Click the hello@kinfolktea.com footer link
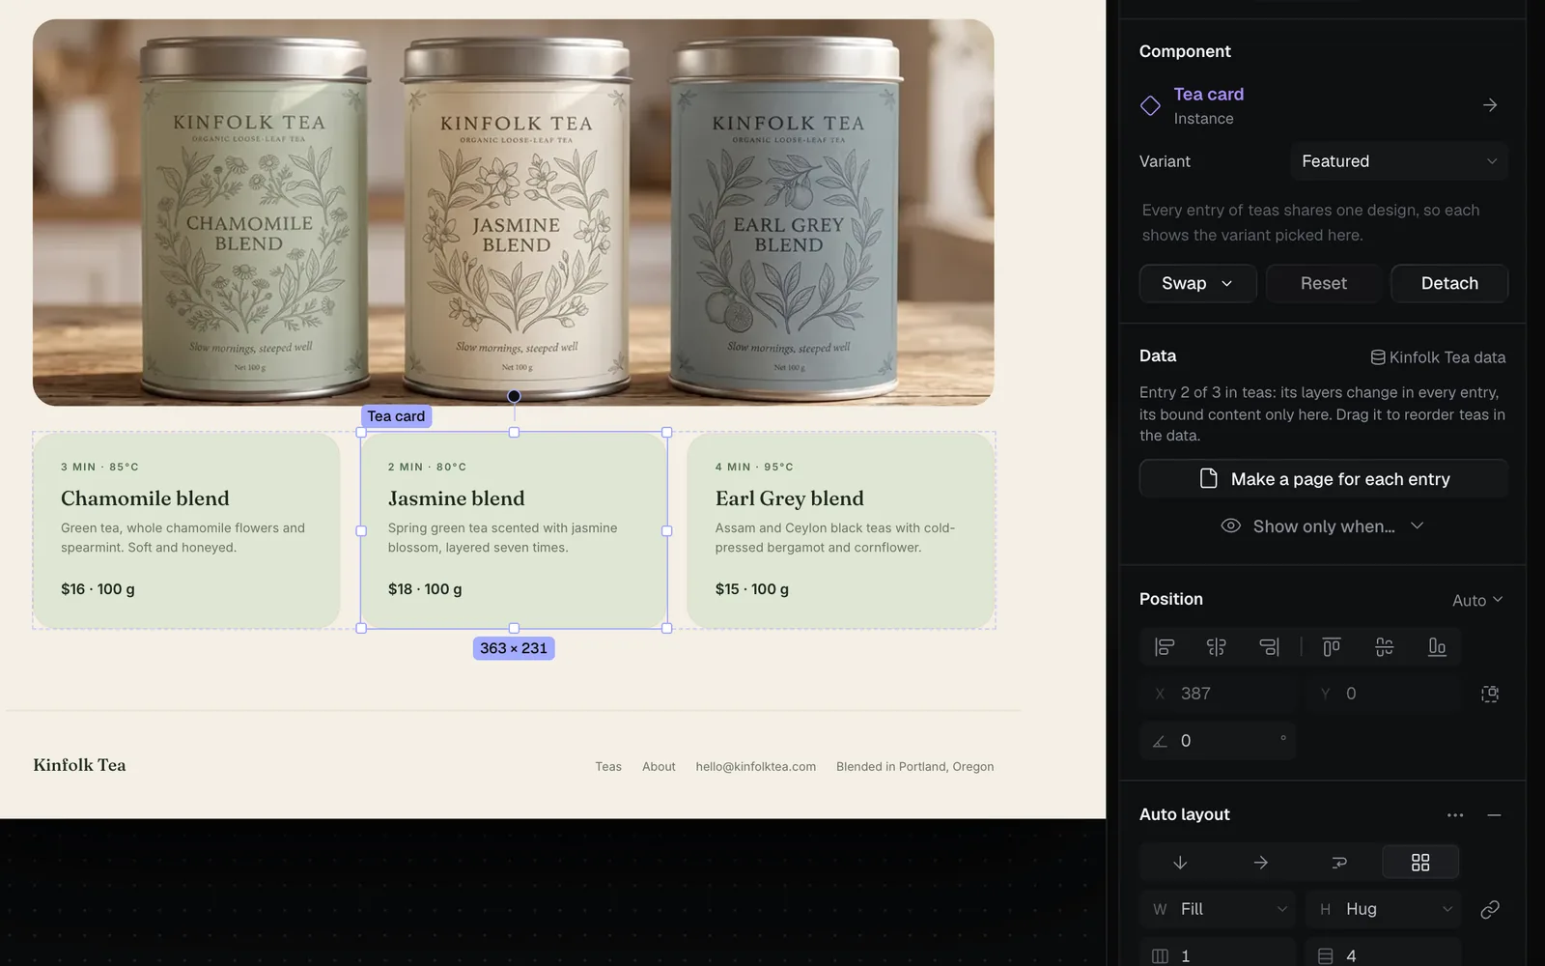1545x966 pixels. click(x=755, y=766)
